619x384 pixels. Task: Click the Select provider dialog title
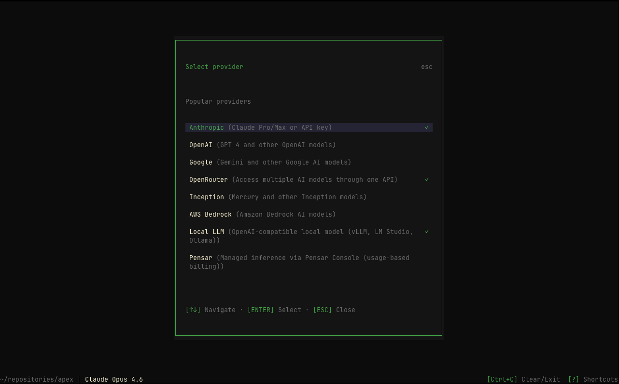pyautogui.click(x=214, y=67)
